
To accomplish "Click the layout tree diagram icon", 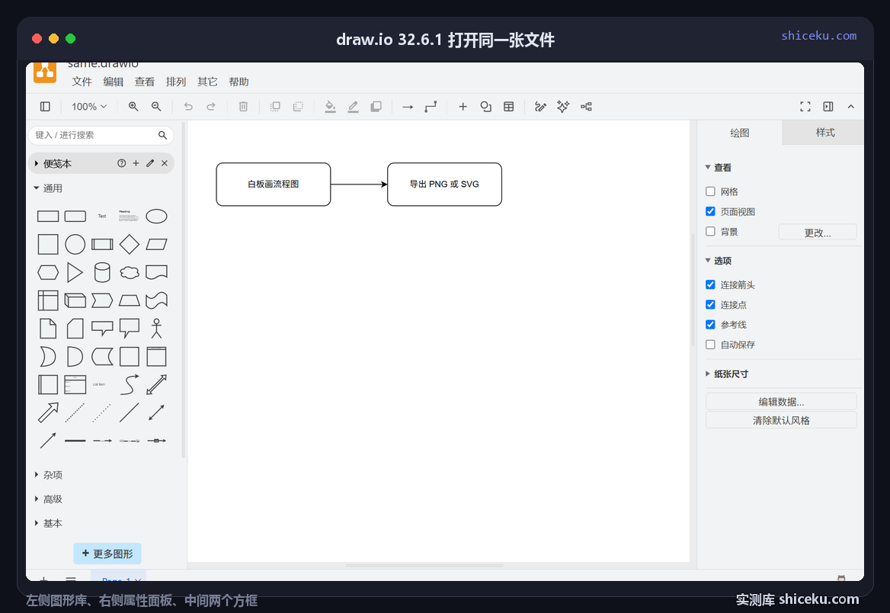I will [x=586, y=107].
